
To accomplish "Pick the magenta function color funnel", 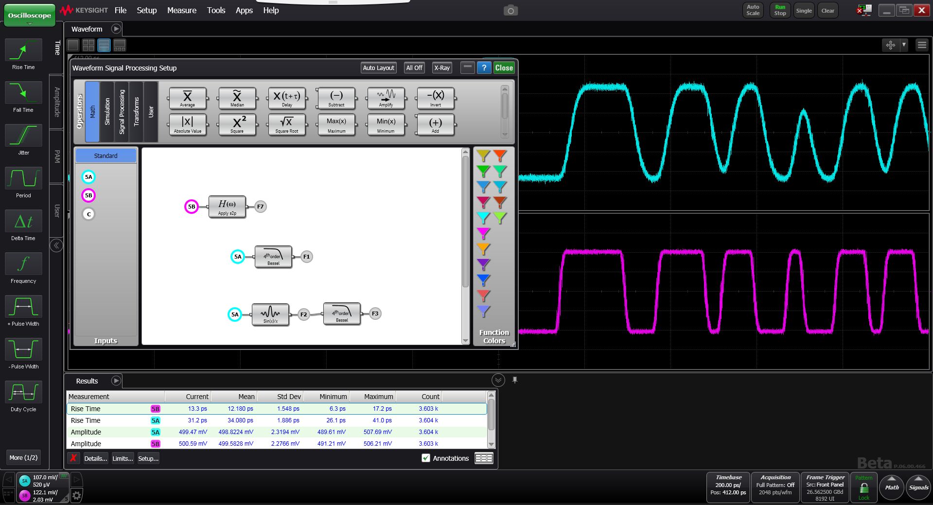I will pos(483,233).
